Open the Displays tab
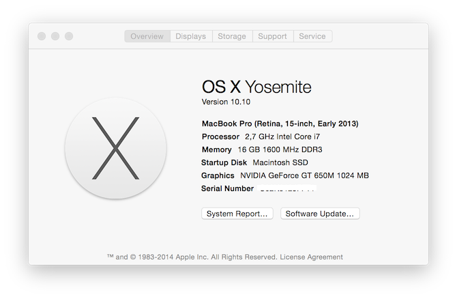The image size is (457, 299). 191,36
